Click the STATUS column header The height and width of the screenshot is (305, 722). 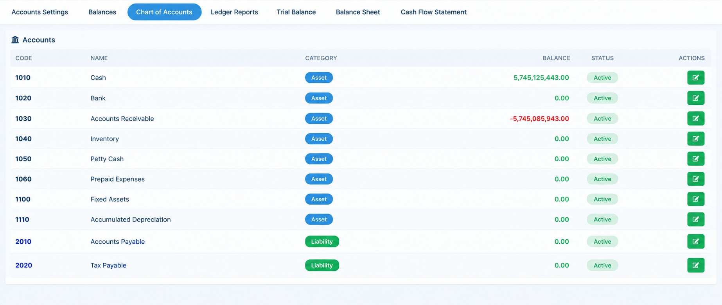pos(602,58)
